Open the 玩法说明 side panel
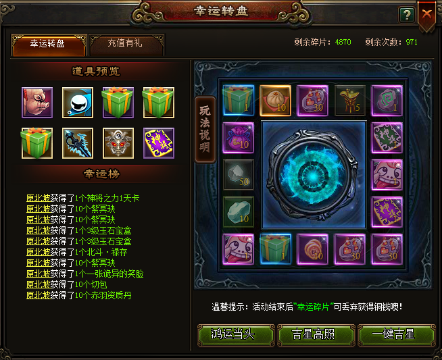Image resolution: width=442 pixels, height=360 pixels. coord(205,130)
